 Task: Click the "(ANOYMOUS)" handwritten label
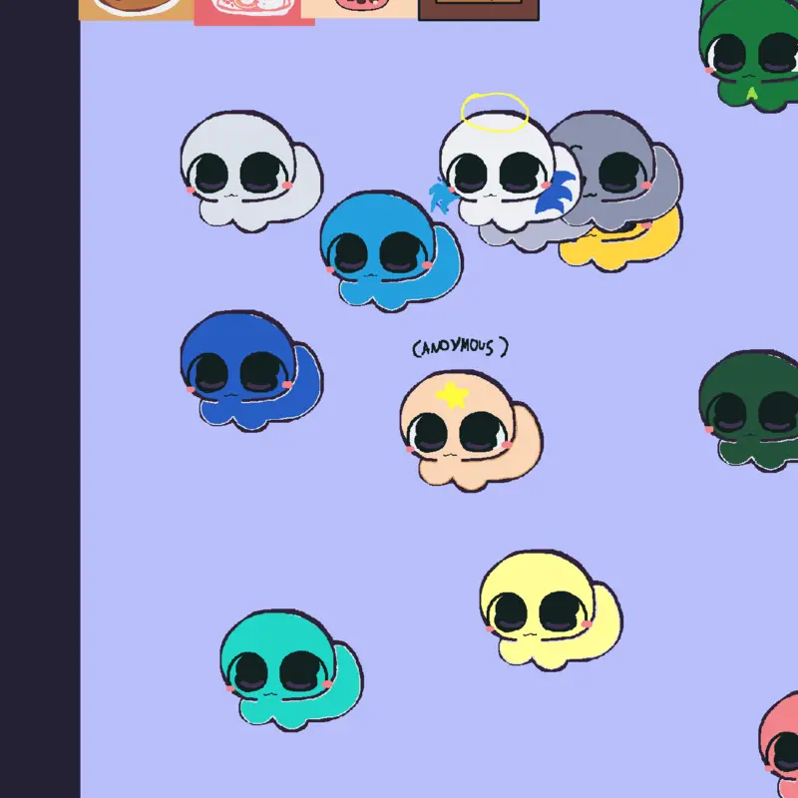coord(460,347)
